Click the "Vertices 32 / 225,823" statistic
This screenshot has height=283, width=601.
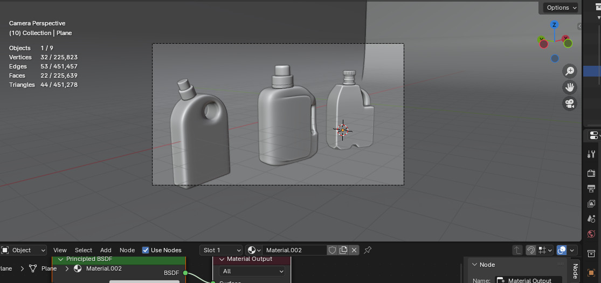[x=43, y=57]
